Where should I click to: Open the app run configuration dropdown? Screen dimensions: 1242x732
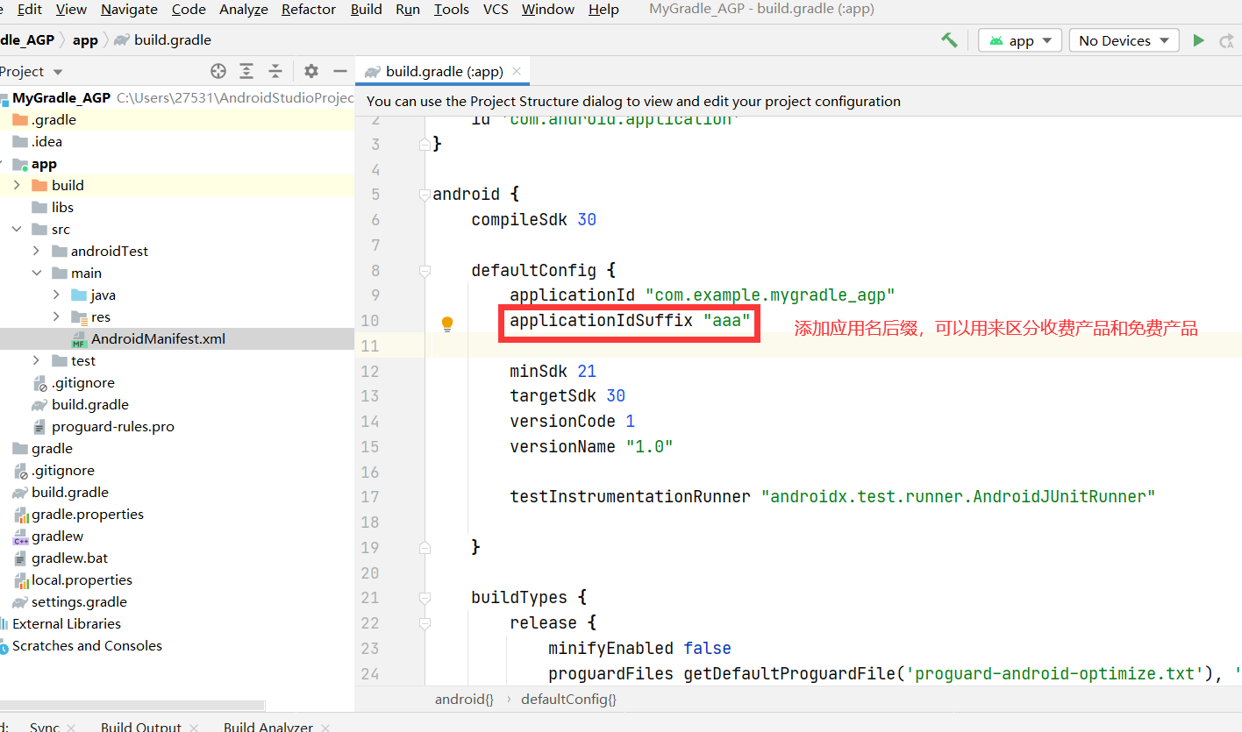(x=1020, y=40)
